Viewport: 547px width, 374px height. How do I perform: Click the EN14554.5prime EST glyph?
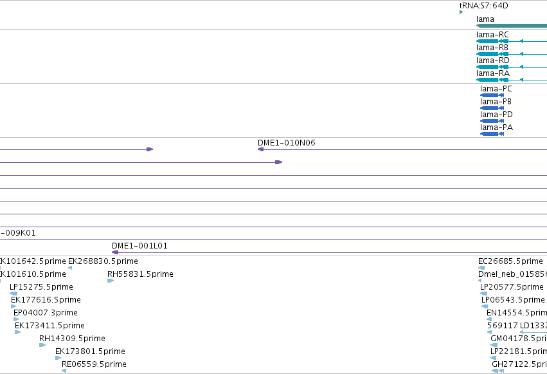coord(489,319)
